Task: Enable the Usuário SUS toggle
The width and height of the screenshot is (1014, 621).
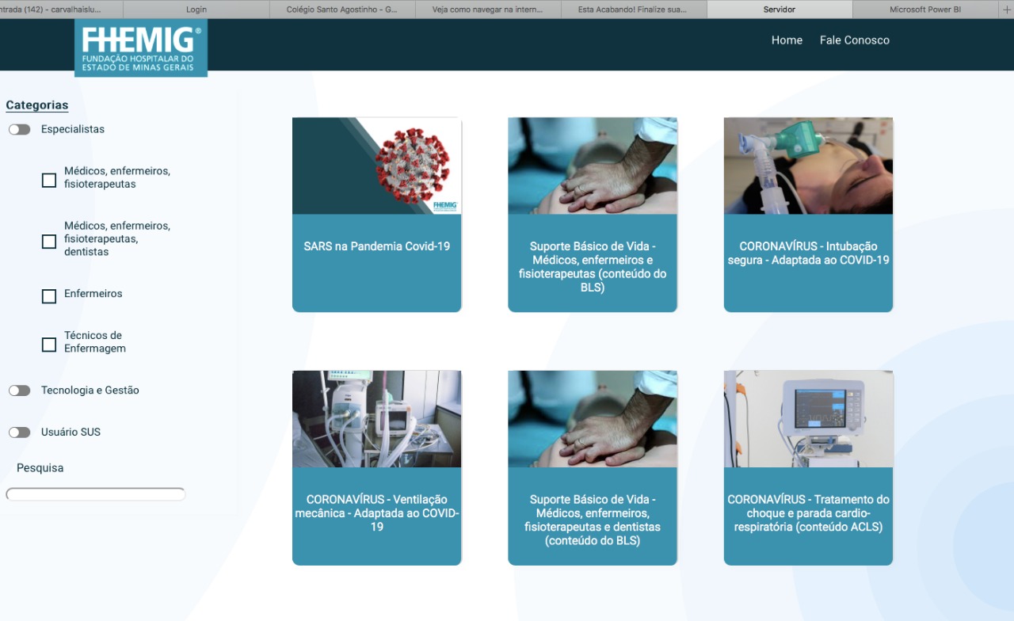Action: tap(20, 432)
